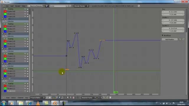The image size is (189, 106).
Task: Toggle the blue Z Scale (c1) visibility box
Action: coord(5,91)
